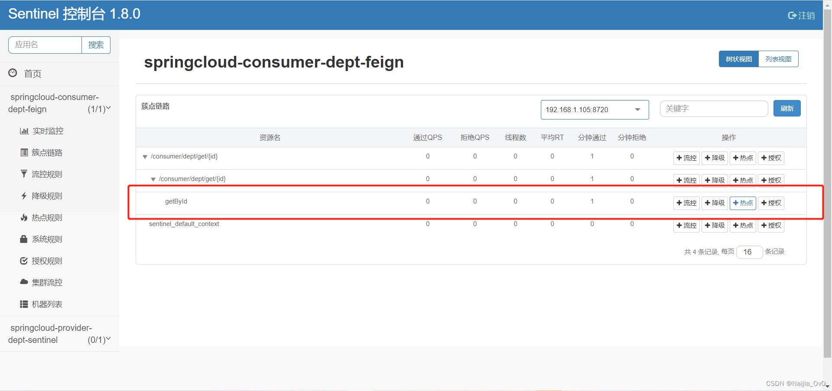Click the filter icon for 流控规则
This screenshot has width=832, height=391.
pyautogui.click(x=24, y=174)
